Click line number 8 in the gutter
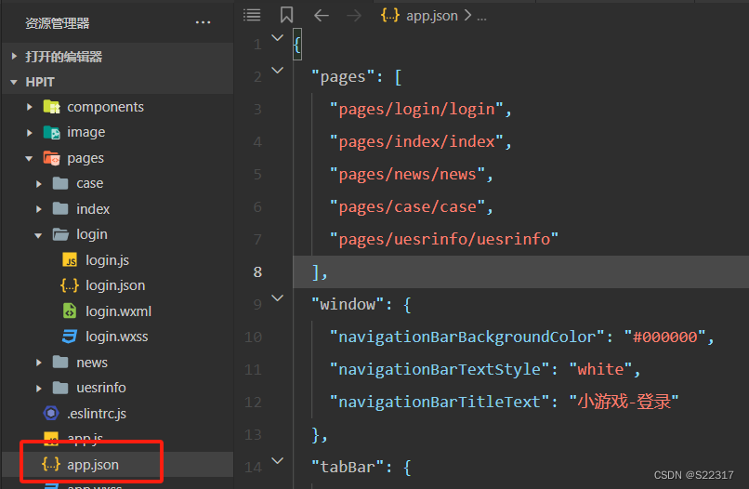 pyautogui.click(x=258, y=272)
